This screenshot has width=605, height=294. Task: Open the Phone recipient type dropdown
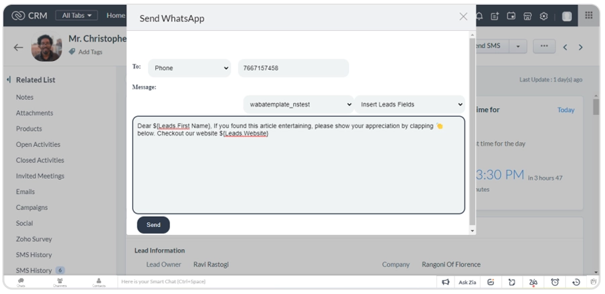pyautogui.click(x=189, y=68)
